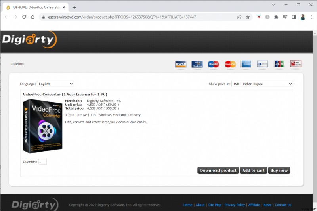
Task: Open the red shield extension icon
Action: (259, 17)
